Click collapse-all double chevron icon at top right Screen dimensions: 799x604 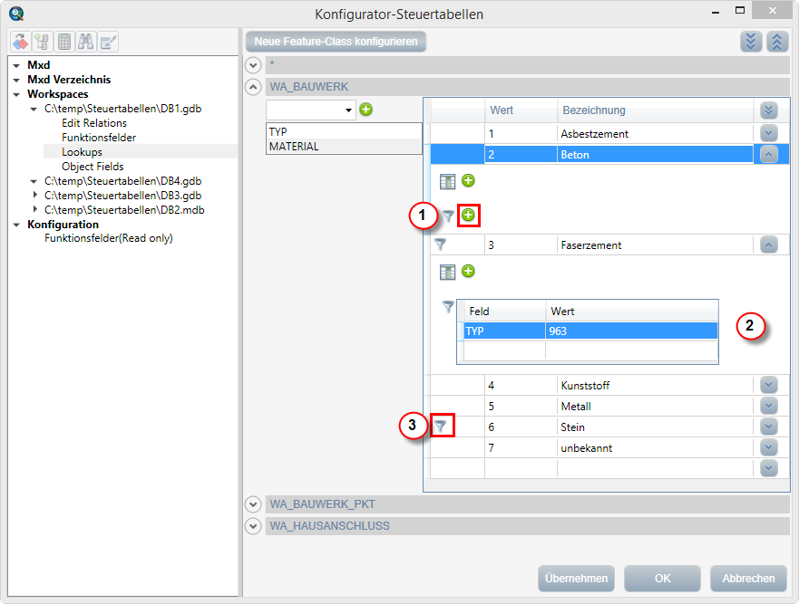(777, 42)
